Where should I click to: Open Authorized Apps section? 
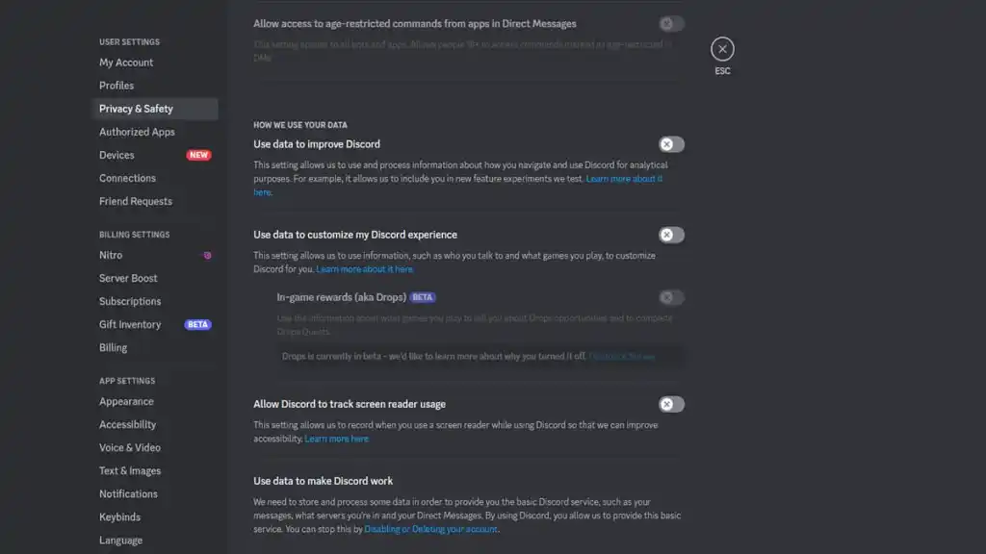pyautogui.click(x=137, y=132)
